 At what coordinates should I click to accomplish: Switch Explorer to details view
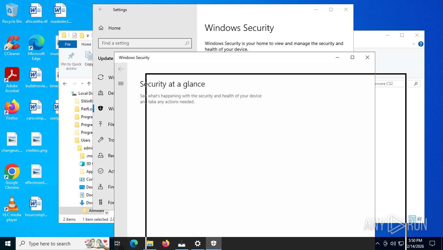click(x=412, y=219)
